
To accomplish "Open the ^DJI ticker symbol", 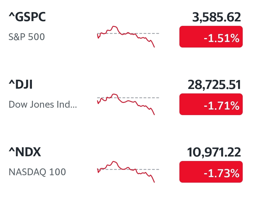I will click(21, 84).
